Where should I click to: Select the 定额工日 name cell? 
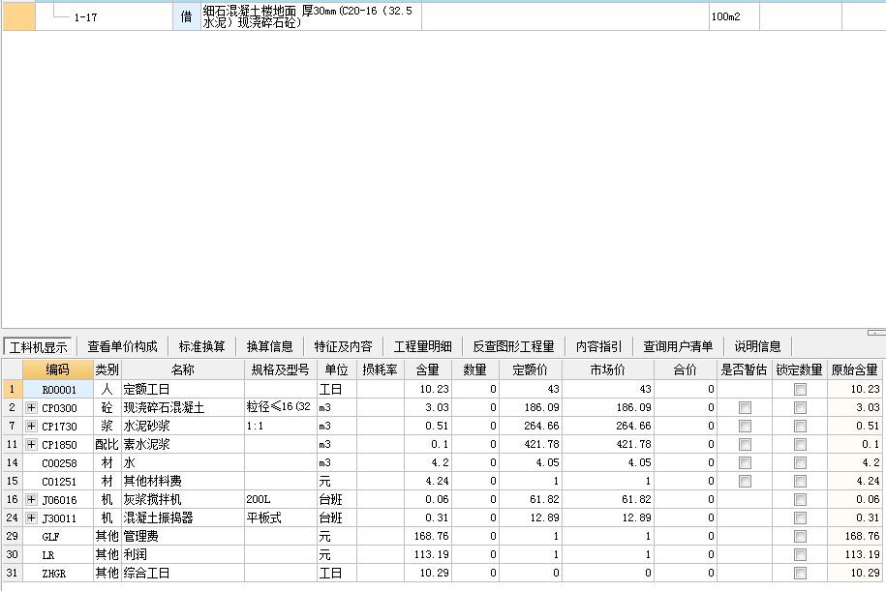click(183, 389)
